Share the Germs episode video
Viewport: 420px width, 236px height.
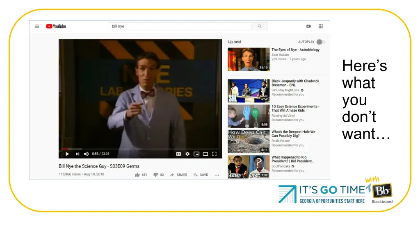pyautogui.click(x=178, y=175)
